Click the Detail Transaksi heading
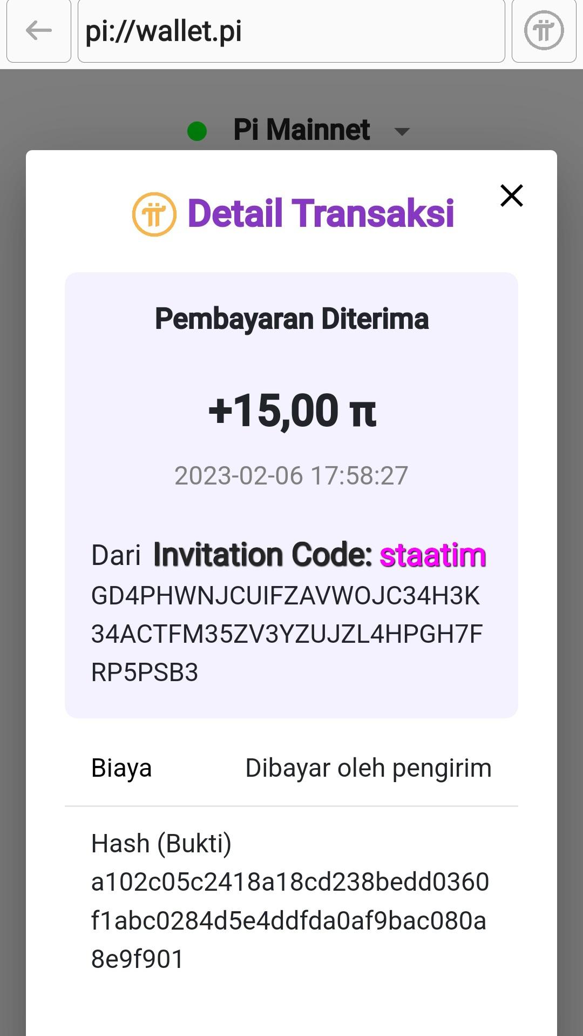This screenshot has height=1036, width=583. point(321,213)
